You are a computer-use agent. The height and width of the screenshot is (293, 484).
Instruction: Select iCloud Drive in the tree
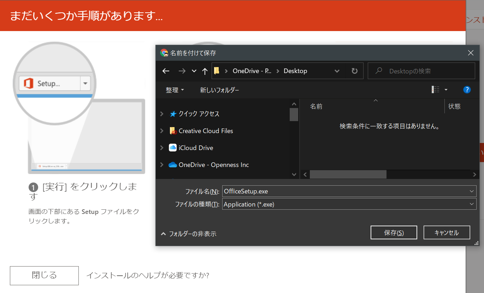196,148
